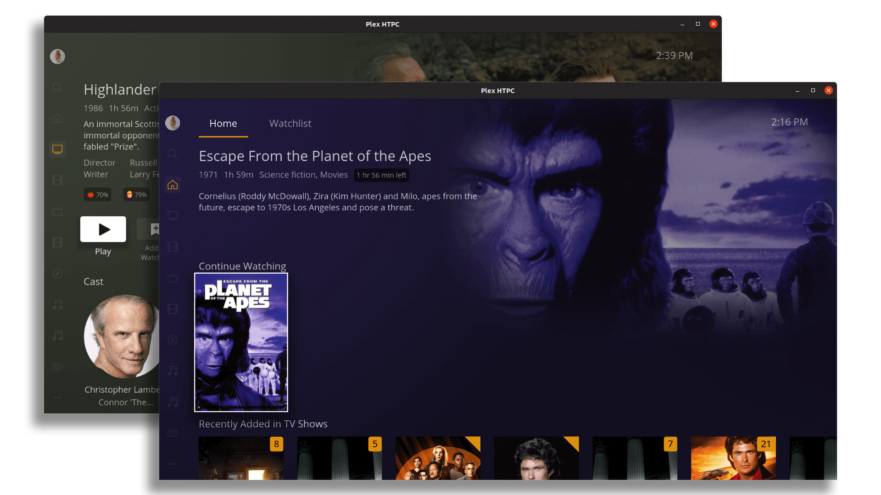
Task: Play Highlander with the Play button
Action: pos(103,229)
